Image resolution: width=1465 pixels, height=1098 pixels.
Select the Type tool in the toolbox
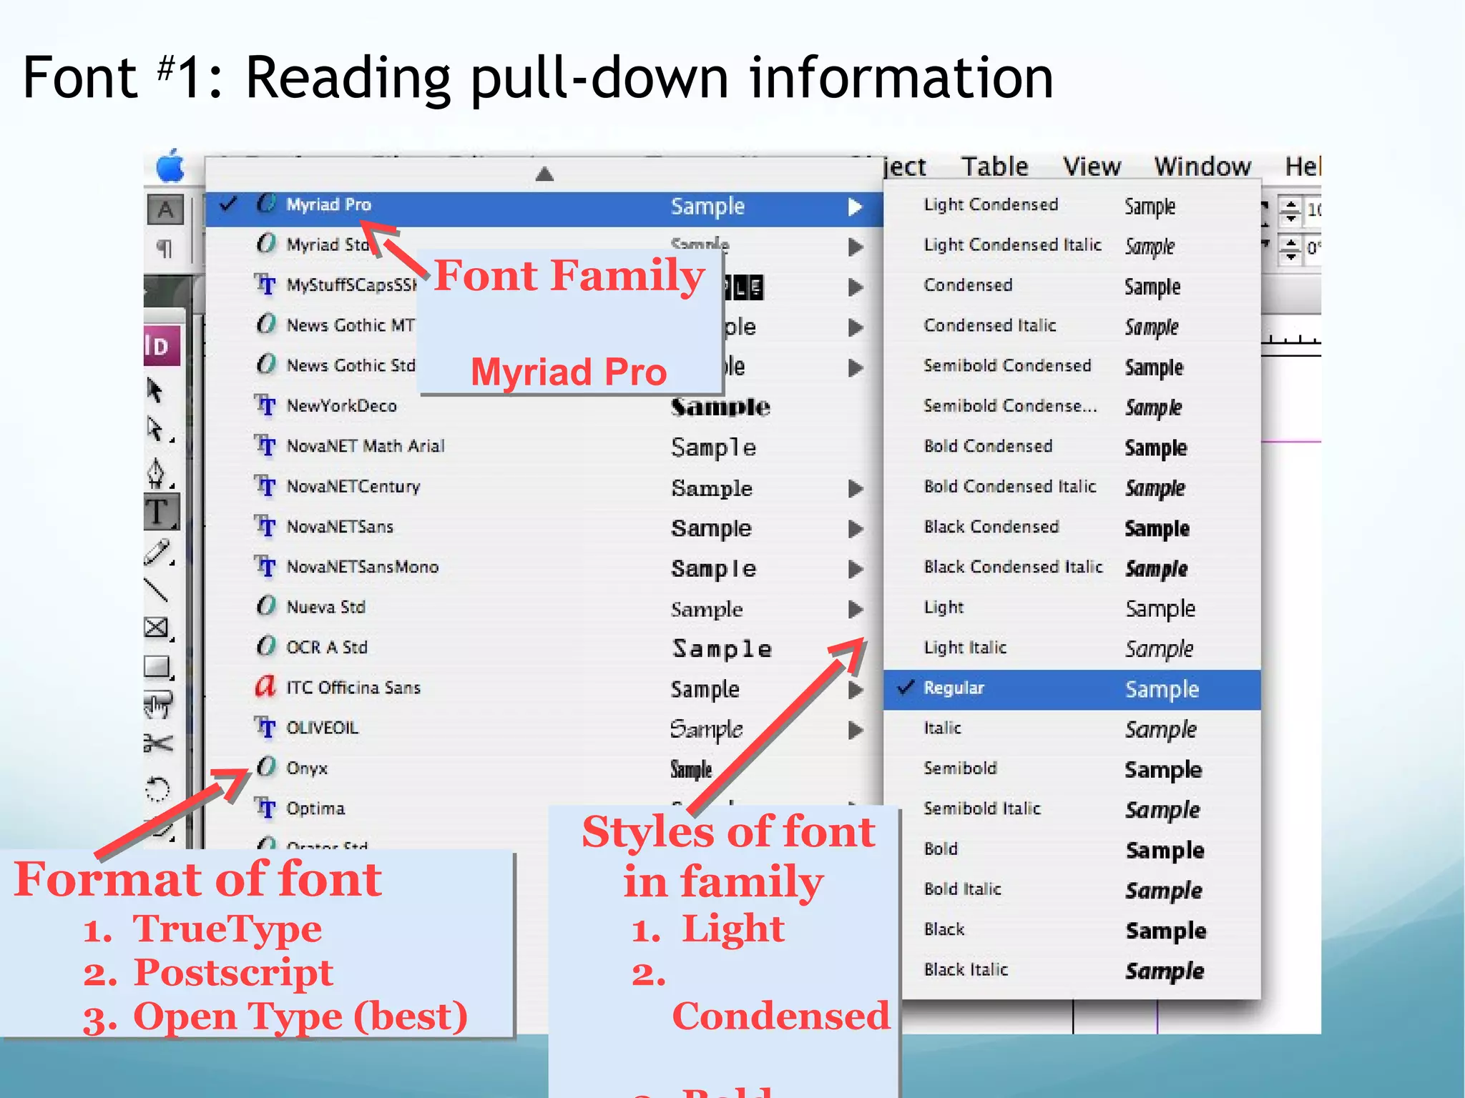[161, 512]
